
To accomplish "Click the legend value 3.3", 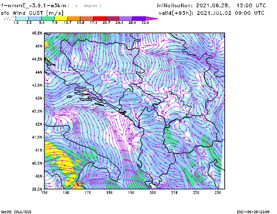I will pyautogui.click(x=29, y=23).
